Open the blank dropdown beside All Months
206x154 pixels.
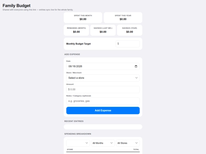pos(78,143)
